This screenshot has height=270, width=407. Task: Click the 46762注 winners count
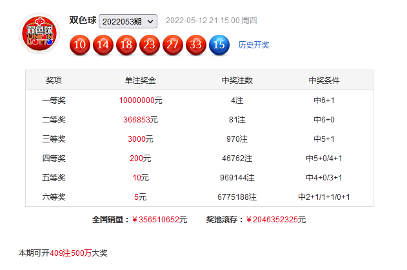237,159
